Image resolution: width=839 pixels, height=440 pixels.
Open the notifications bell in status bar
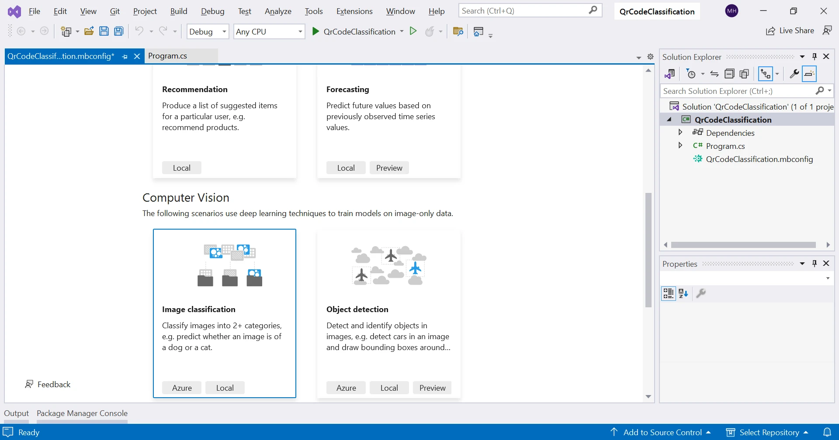tap(827, 432)
